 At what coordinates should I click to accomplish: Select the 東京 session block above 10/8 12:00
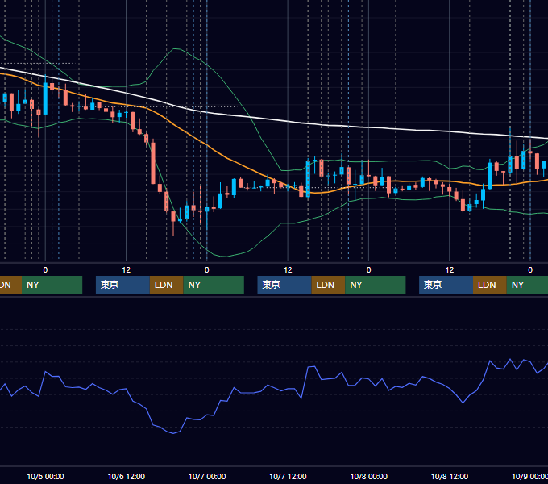(446, 285)
